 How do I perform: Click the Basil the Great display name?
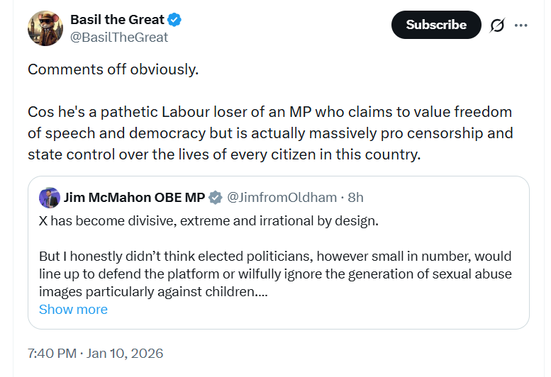pyautogui.click(x=117, y=20)
